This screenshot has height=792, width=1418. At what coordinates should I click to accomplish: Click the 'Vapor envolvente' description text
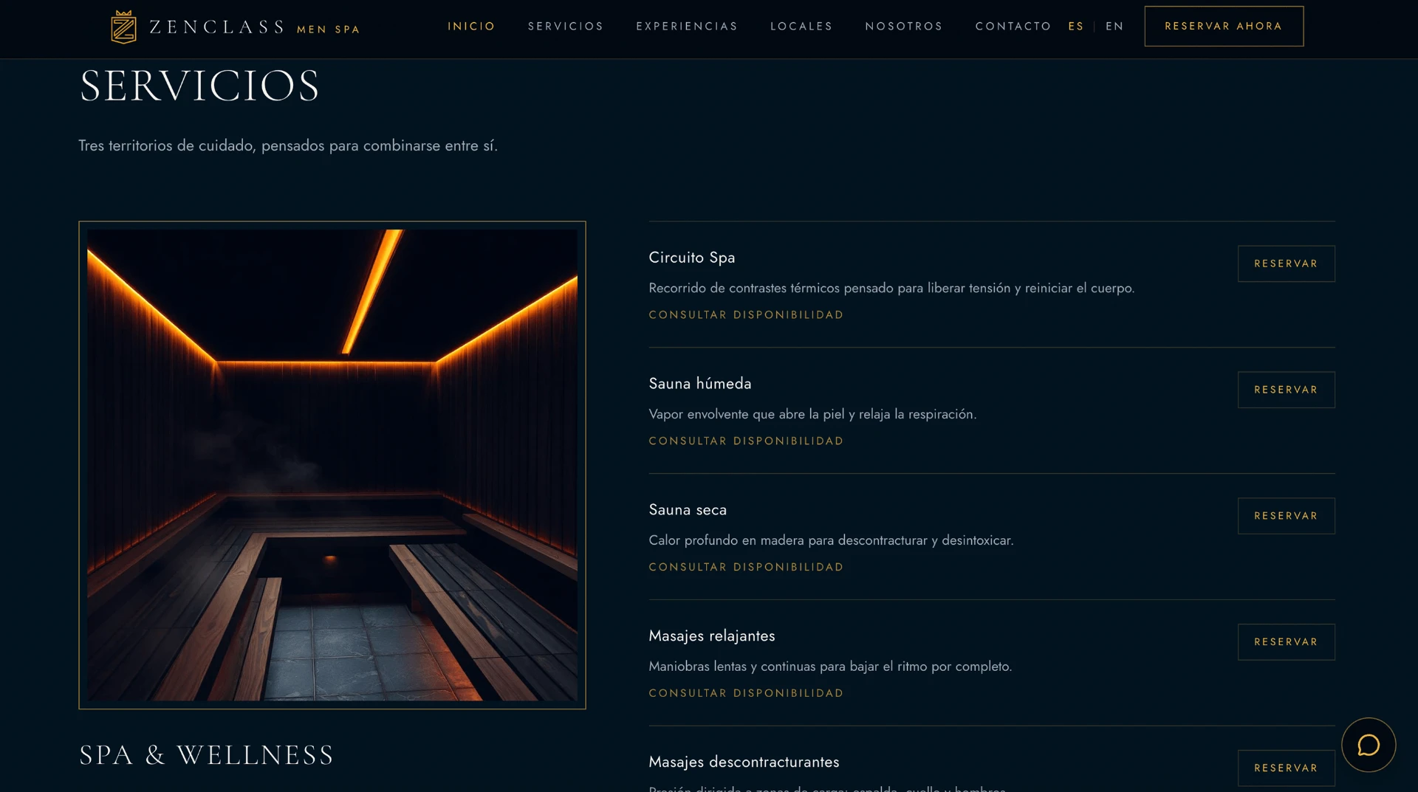[812, 414]
